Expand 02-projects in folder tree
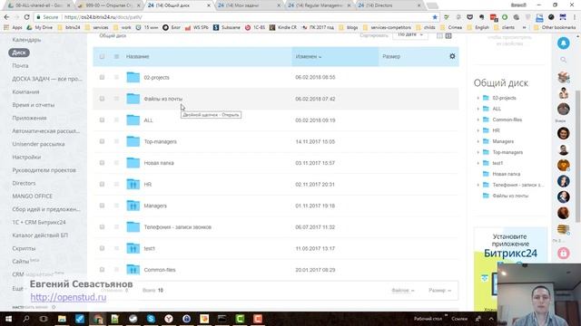The width and height of the screenshot is (581, 326). 478,98
